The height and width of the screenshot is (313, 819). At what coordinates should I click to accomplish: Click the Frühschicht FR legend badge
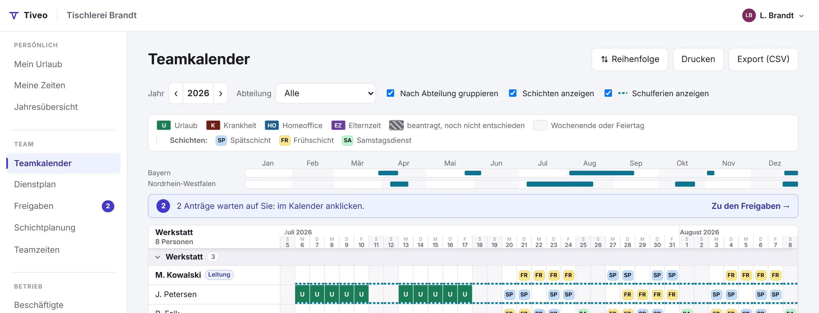285,140
